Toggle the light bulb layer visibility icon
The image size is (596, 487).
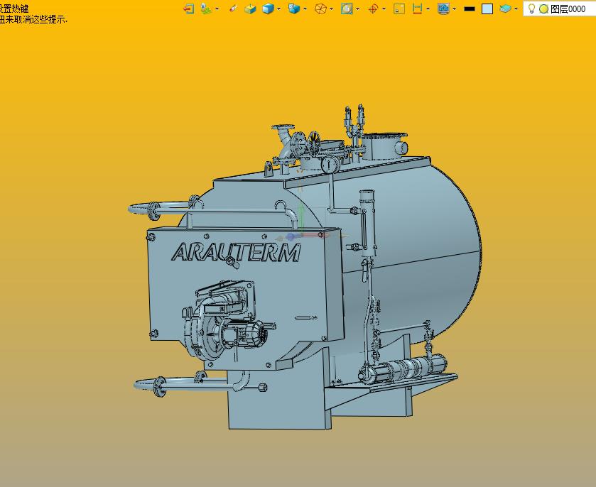tap(532, 9)
